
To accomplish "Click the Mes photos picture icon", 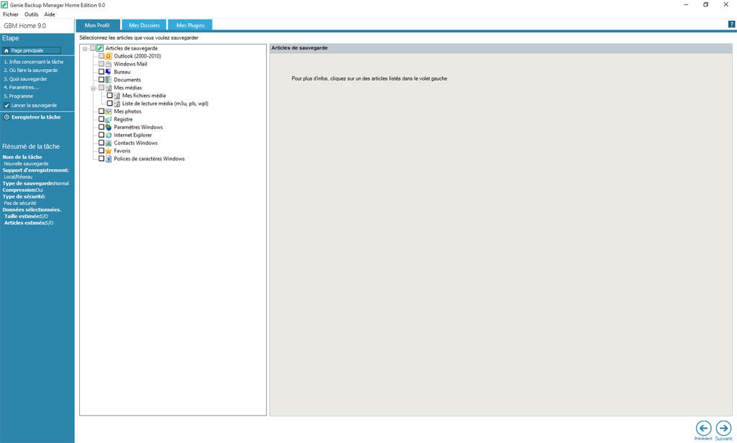I will click(109, 111).
